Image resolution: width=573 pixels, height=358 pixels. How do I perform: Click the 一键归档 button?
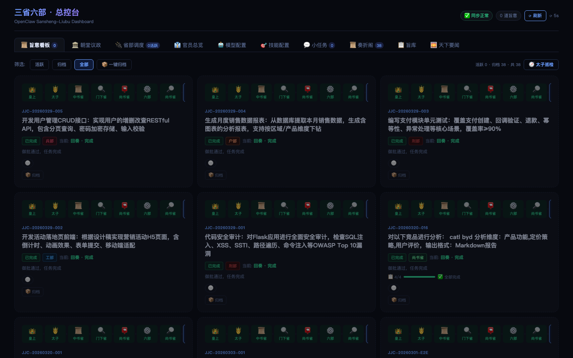[x=114, y=64]
